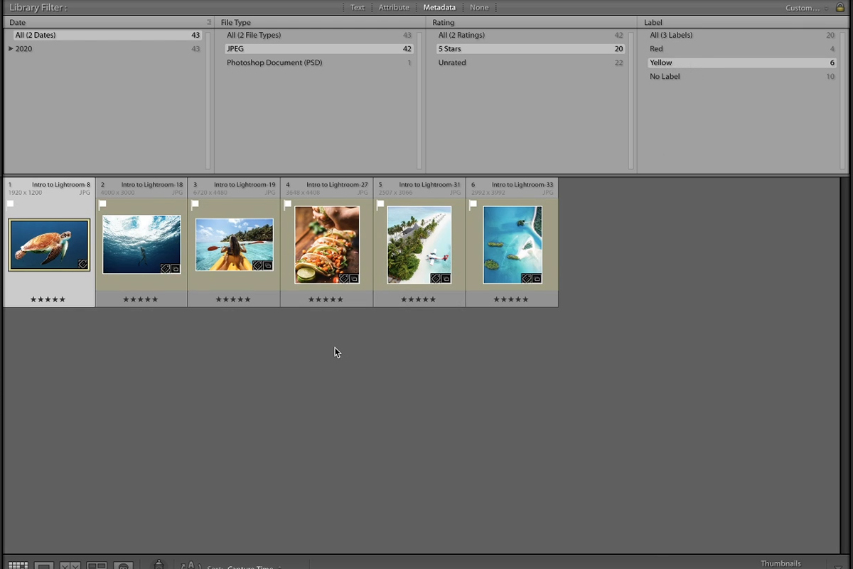
Task: Open the Custom filter preset dropdown
Action: coord(802,8)
